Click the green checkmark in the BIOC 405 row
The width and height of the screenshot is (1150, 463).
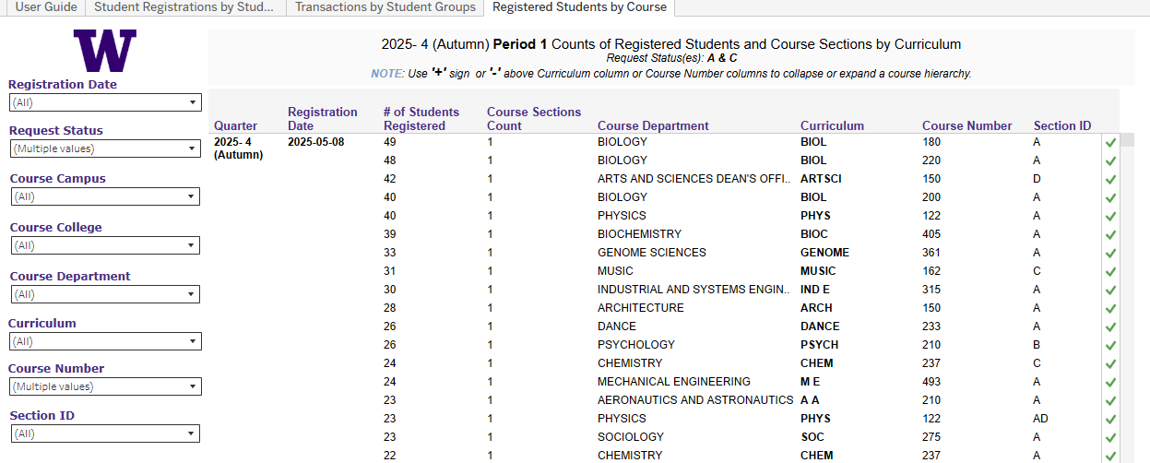click(1110, 234)
